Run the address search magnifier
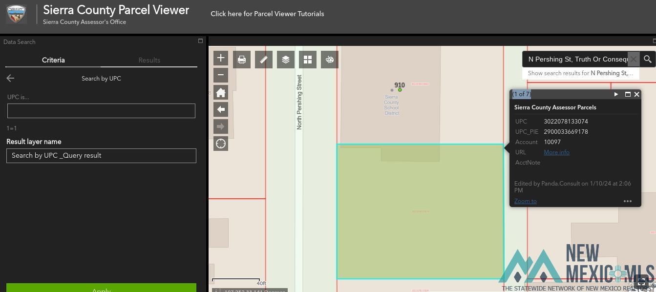 pyautogui.click(x=648, y=59)
